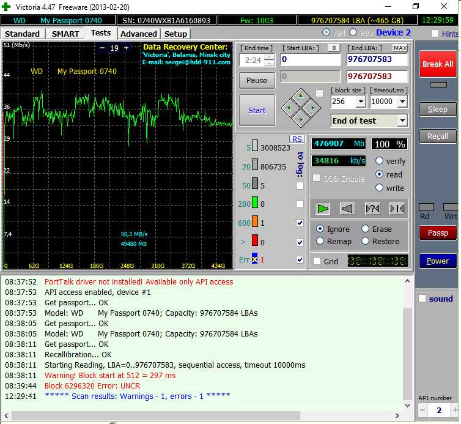
Task: Click the red Break All button
Action: (438, 64)
